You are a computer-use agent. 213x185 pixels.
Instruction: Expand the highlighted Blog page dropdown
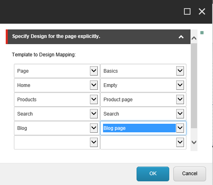[180, 128]
